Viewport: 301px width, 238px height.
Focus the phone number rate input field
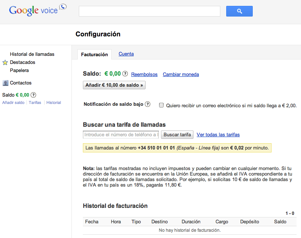click(x=121, y=135)
